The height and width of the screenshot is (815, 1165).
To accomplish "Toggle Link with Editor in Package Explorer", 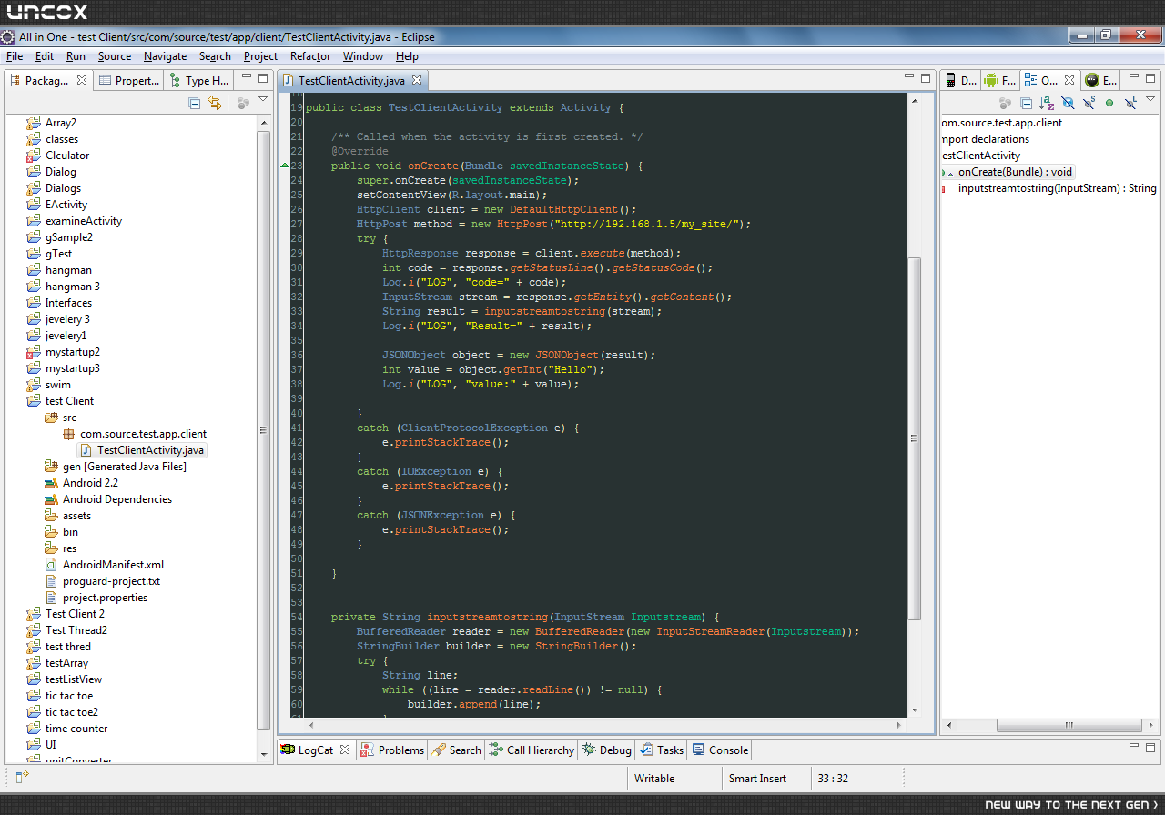I will (x=215, y=103).
